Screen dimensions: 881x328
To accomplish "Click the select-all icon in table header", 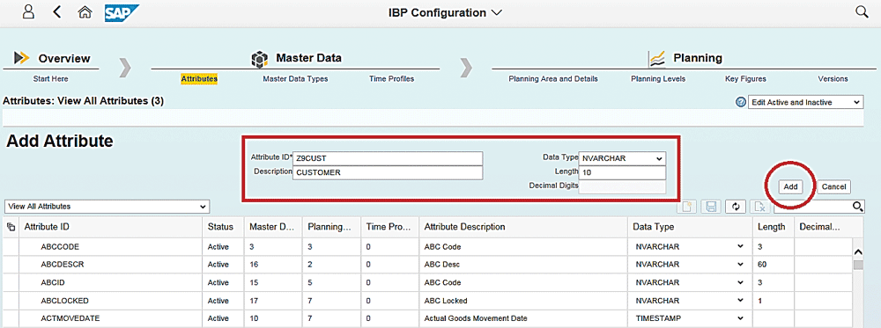I will pos(10,227).
